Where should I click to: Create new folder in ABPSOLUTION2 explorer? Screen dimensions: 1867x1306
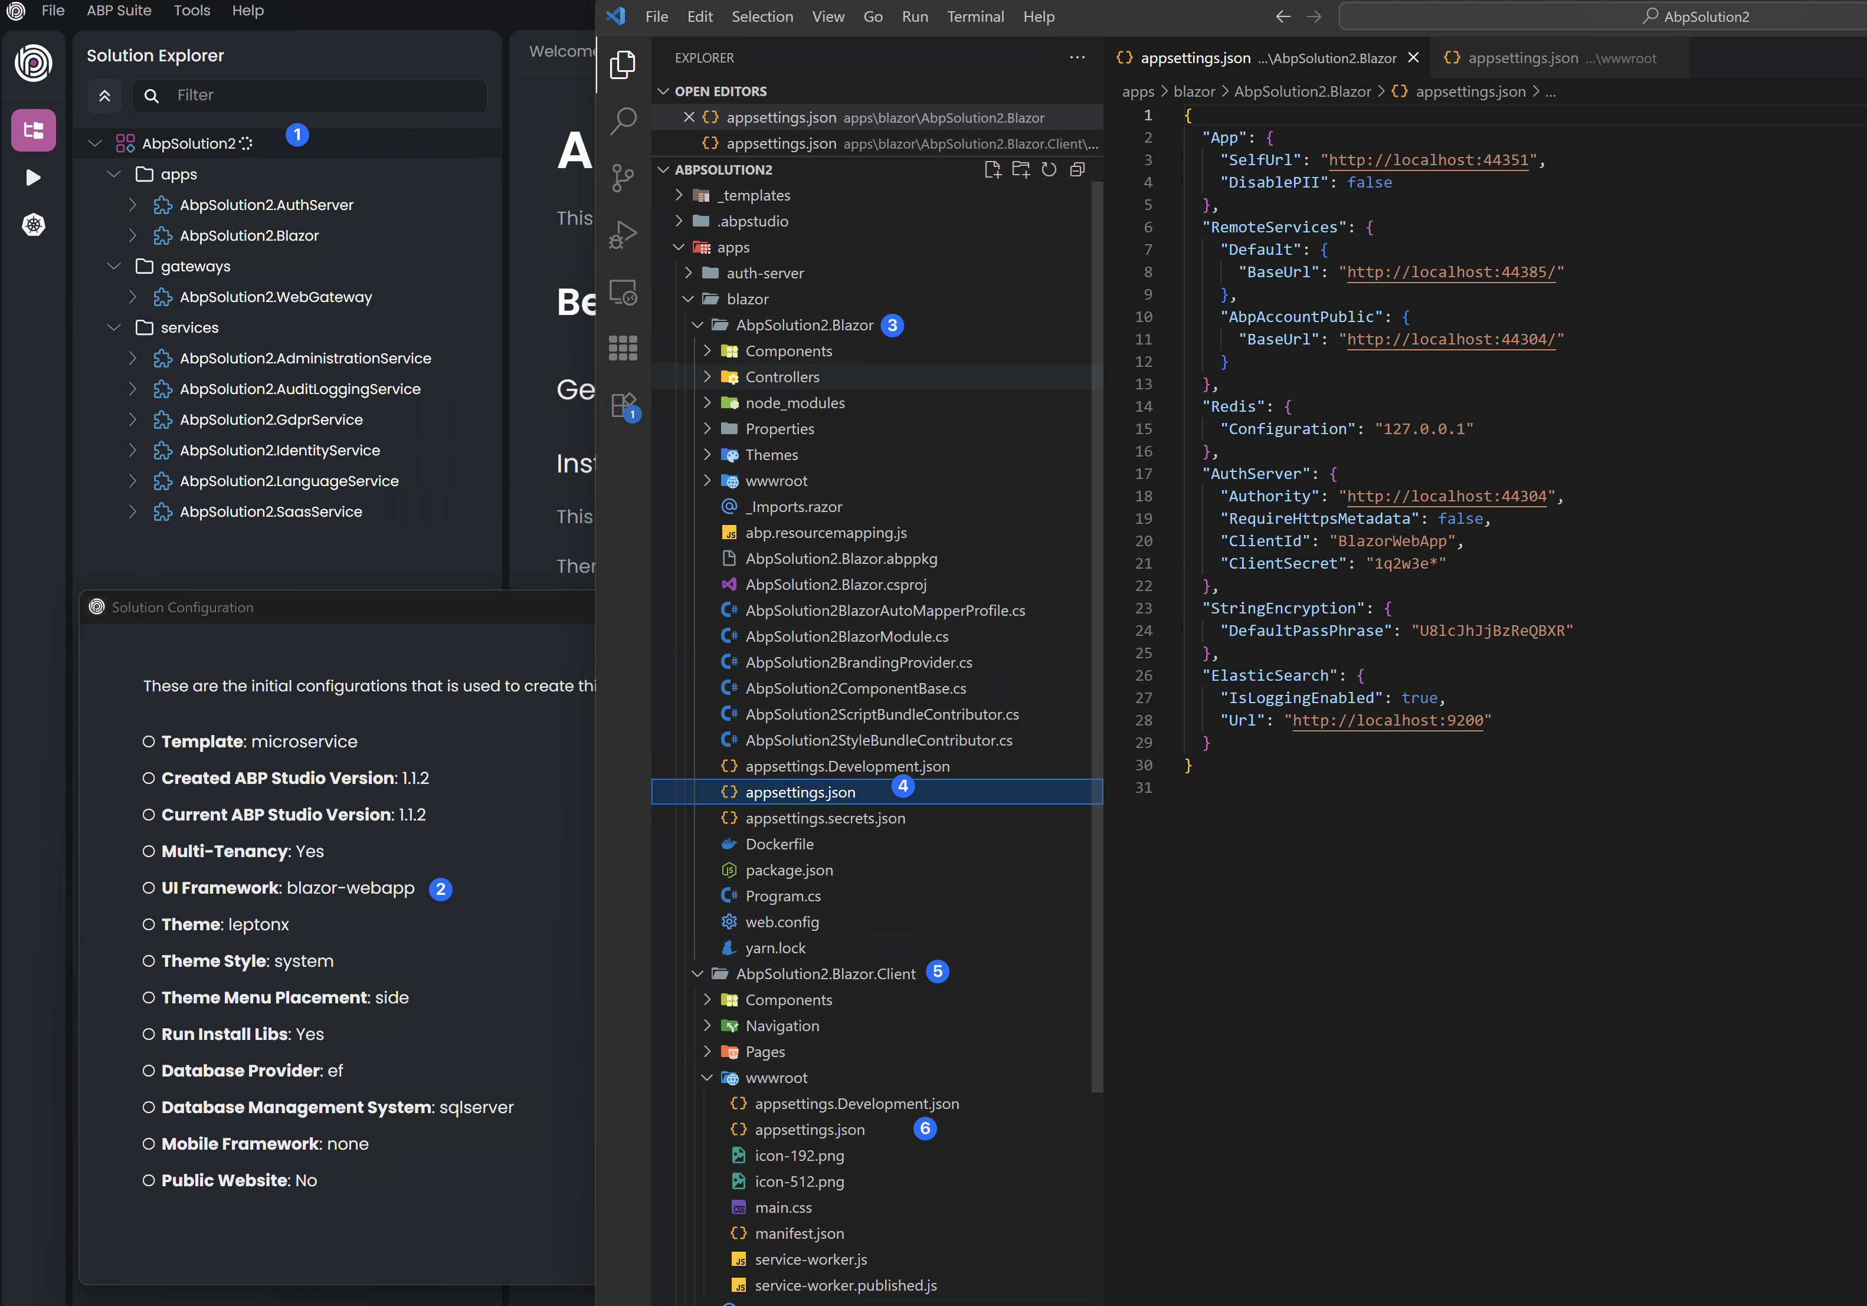[1020, 169]
